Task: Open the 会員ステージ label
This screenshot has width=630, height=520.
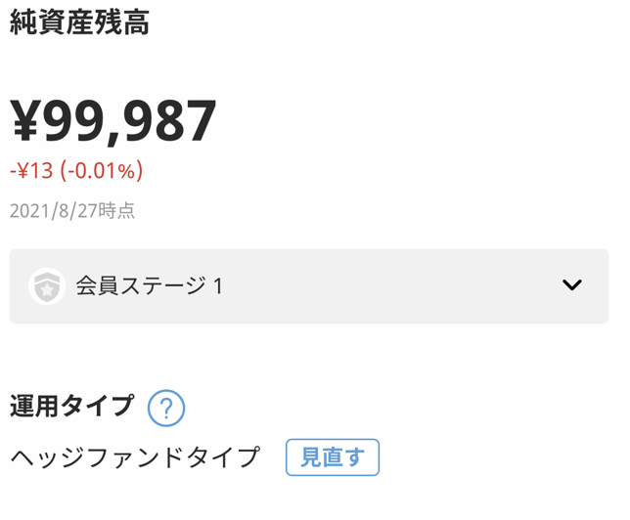Action: (x=141, y=286)
